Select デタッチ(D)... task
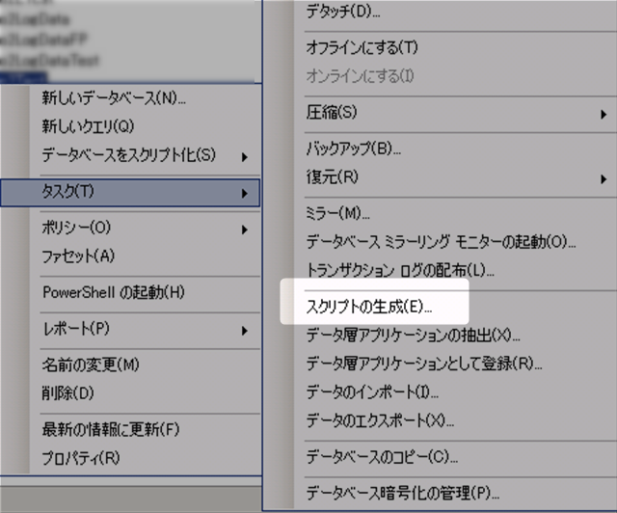Image resolution: width=617 pixels, height=513 pixels. (343, 12)
